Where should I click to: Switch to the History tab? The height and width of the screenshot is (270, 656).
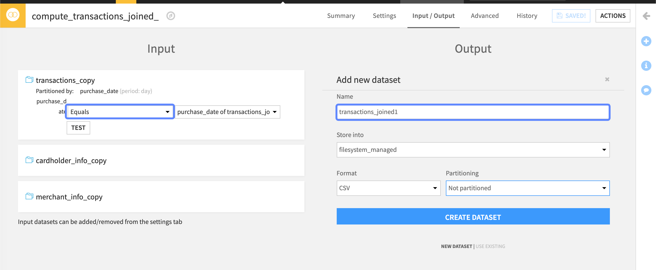[527, 16]
